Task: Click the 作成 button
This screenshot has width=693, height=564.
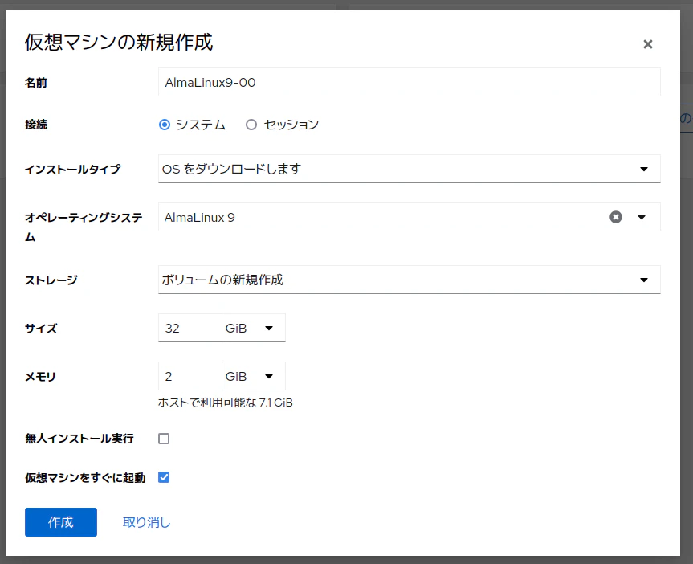Action: tap(61, 522)
